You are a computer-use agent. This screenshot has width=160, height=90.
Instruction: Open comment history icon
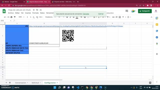click(x=127, y=11)
